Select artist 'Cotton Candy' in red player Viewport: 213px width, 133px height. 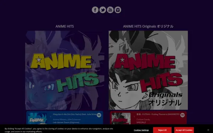(x=143, y=120)
